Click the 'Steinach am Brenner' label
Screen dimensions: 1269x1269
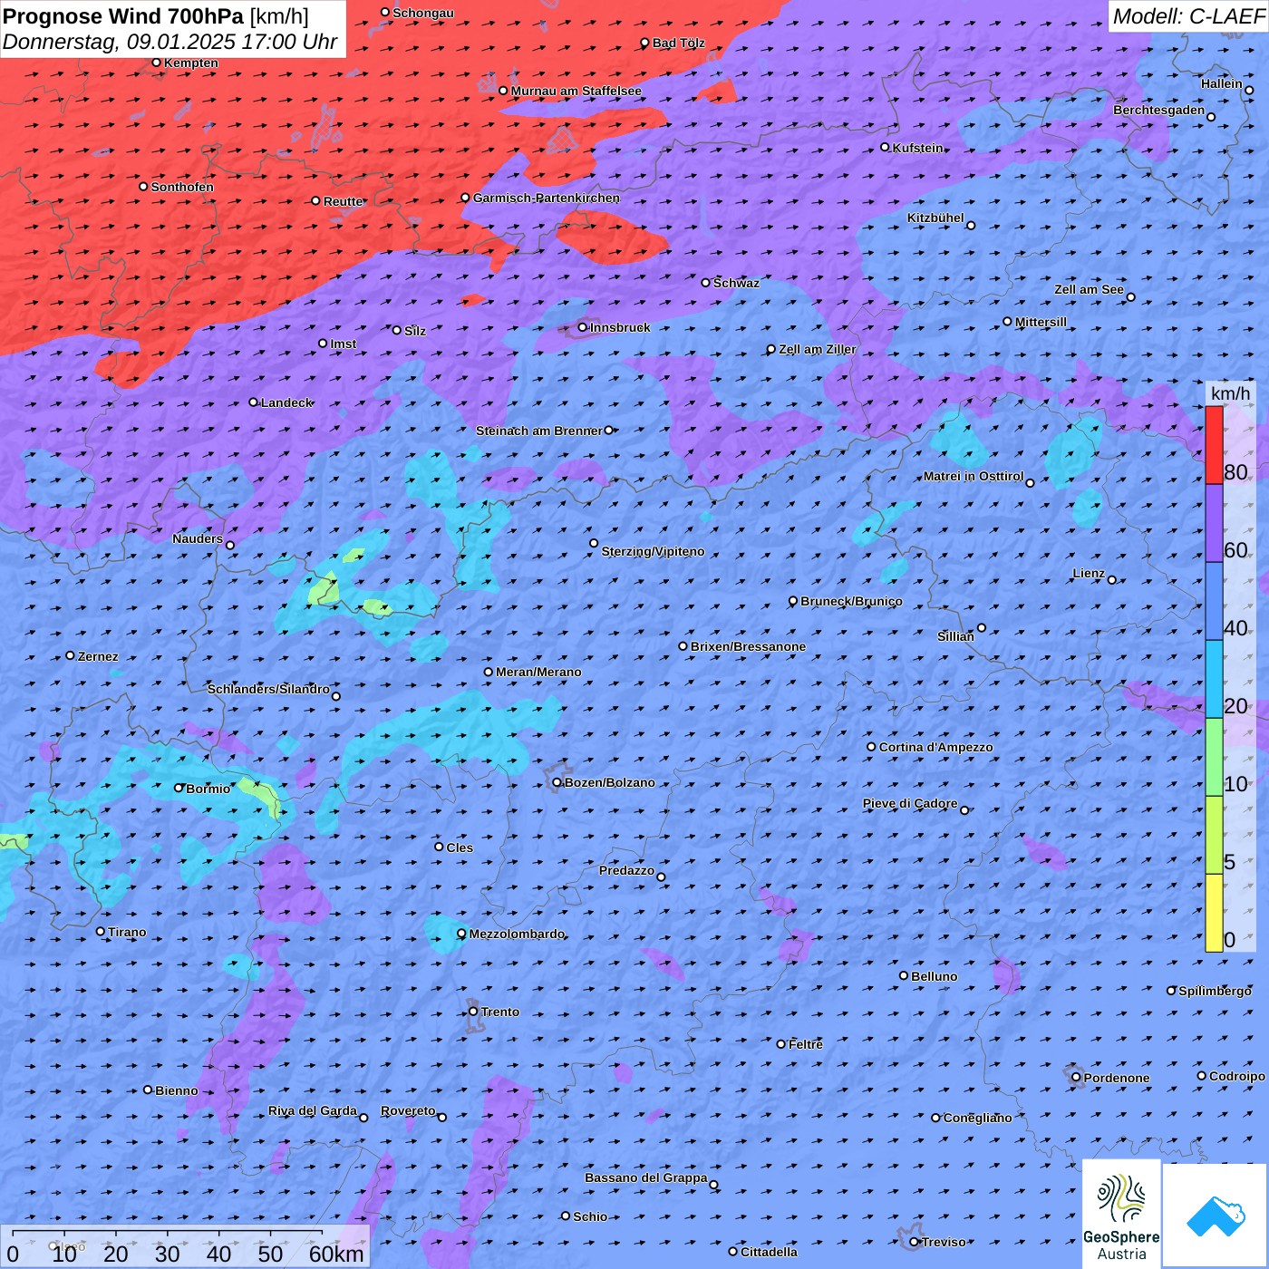tap(538, 431)
